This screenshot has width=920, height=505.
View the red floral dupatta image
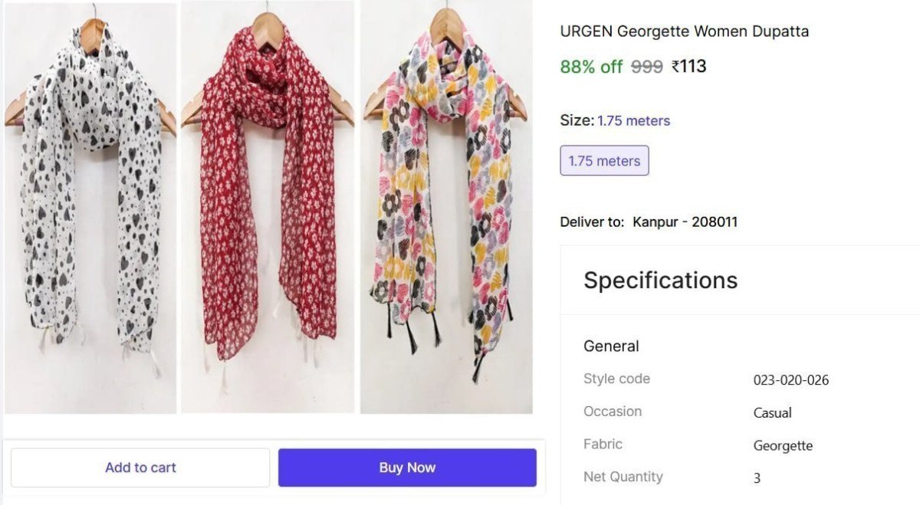tap(268, 207)
